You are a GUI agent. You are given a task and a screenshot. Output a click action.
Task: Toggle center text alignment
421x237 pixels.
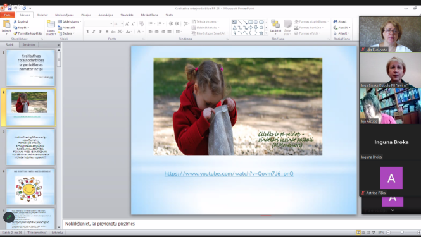(156, 32)
